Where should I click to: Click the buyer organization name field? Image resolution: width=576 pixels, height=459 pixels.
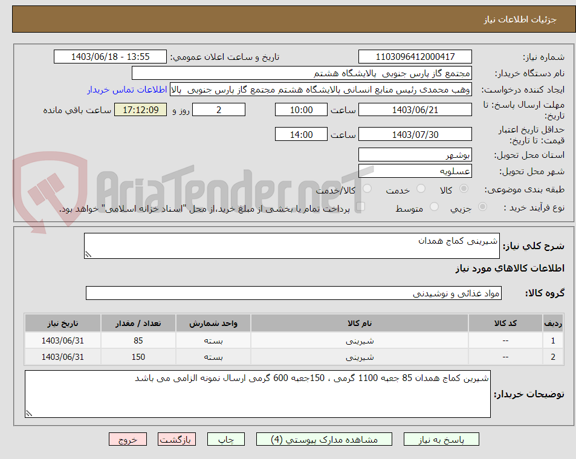tap(302, 73)
